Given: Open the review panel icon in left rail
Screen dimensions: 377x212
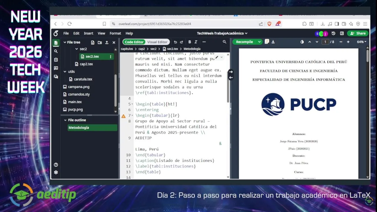Looking at the screenshot, I should click(56, 68).
